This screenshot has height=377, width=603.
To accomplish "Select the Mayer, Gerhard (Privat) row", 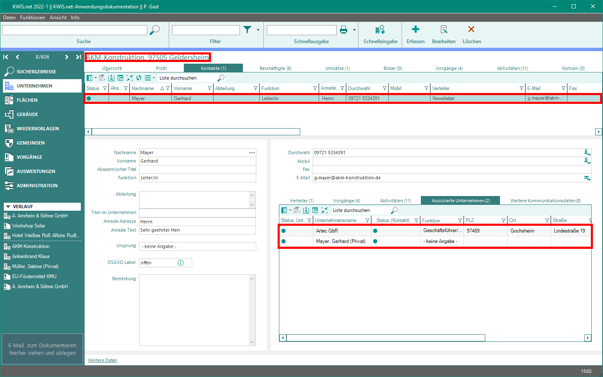I will 435,241.
